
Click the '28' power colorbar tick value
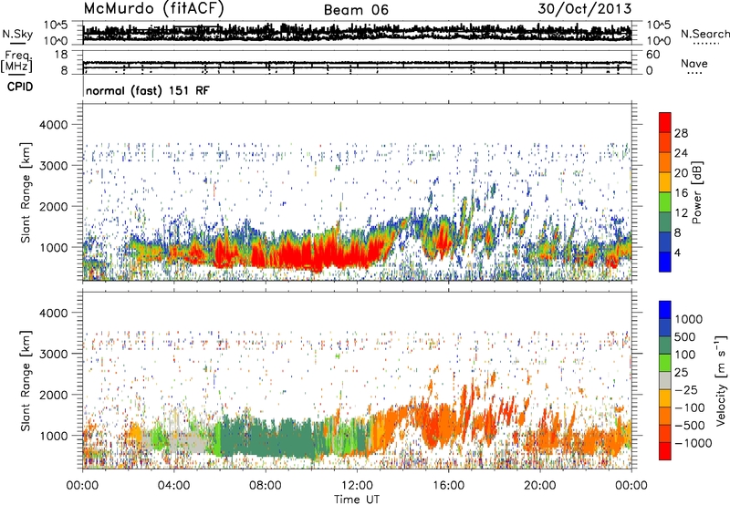tap(681, 133)
